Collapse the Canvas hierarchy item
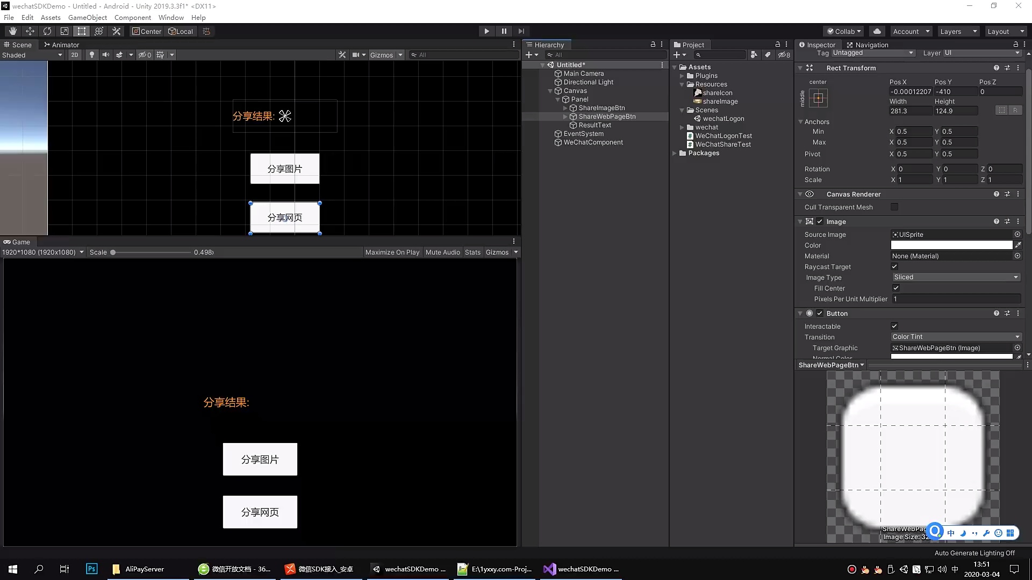 coord(550,91)
